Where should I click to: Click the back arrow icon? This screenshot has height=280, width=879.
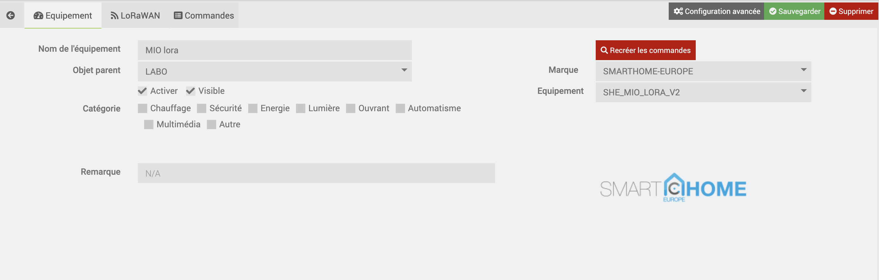tap(11, 15)
